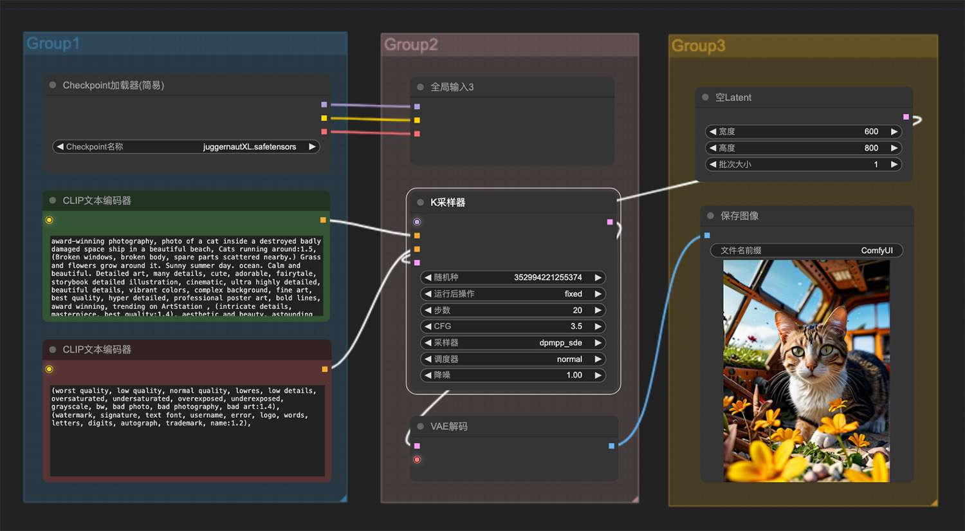Click the negative prompt text box
965x531 pixels.
[187, 431]
